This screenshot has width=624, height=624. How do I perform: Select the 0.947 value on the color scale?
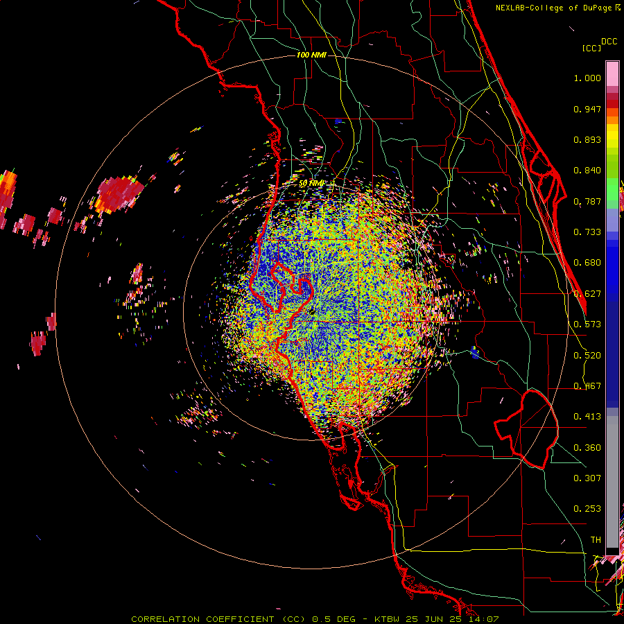587,109
